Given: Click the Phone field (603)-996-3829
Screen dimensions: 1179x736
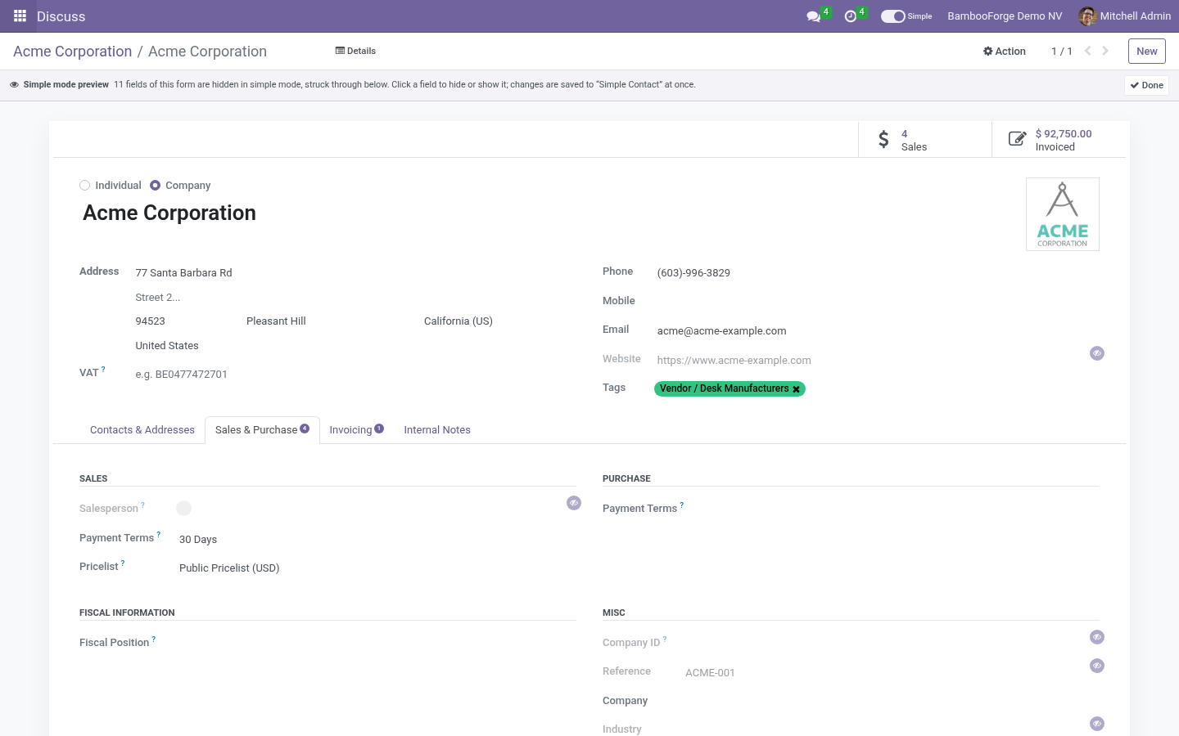Looking at the screenshot, I should (878, 273).
